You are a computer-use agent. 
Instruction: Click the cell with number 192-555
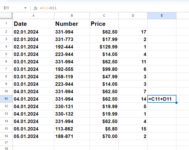[72, 69]
